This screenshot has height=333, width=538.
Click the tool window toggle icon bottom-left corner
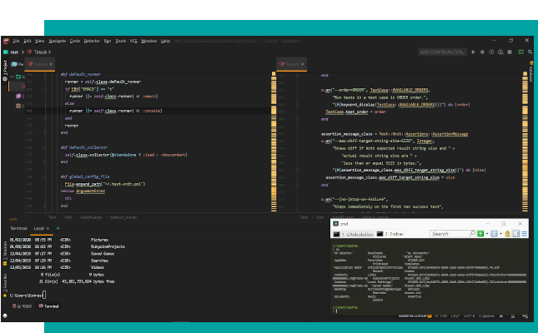point(5,316)
